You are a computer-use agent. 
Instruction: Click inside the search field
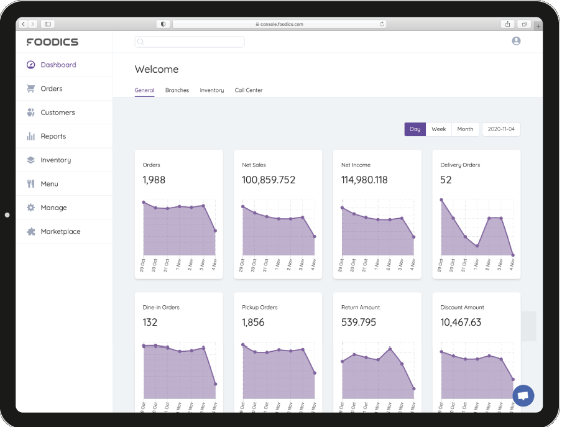click(x=190, y=42)
